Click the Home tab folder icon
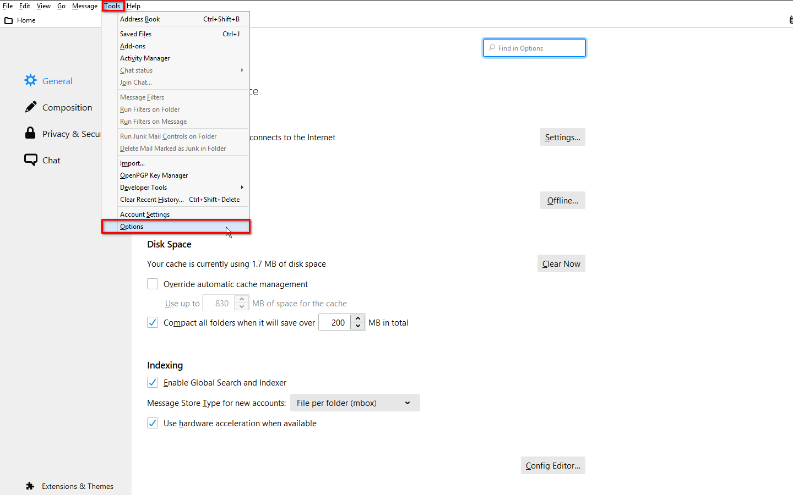793x495 pixels. click(x=8, y=20)
